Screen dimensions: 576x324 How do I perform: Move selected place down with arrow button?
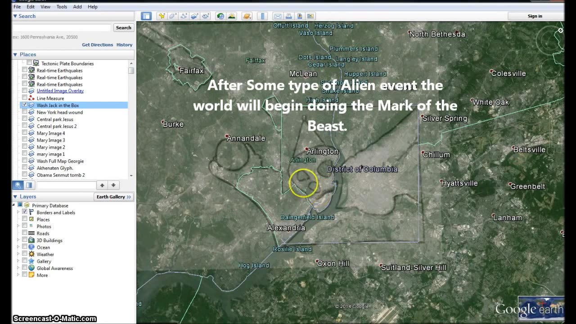(113, 185)
